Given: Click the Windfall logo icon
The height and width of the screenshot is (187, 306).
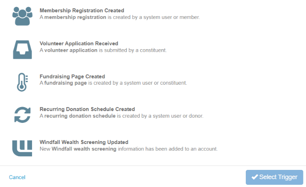Looking at the screenshot, I should click(x=22, y=148).
